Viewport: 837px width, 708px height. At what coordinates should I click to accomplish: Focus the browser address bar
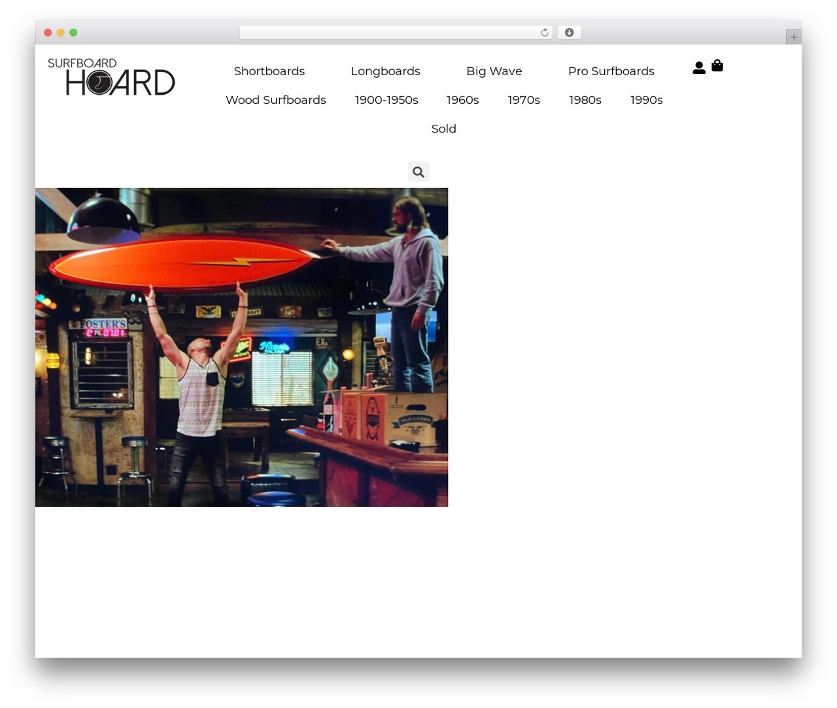pyautogui.click(x=396, y=33)
